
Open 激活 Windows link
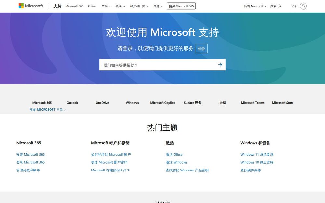[x=176, y=162]
